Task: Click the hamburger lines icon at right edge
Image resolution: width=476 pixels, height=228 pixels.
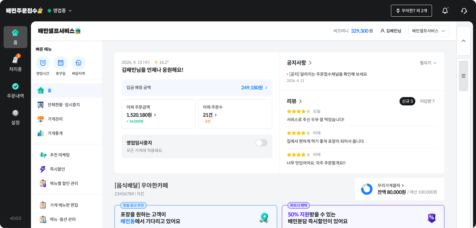Action: click(x=464, y=76)
